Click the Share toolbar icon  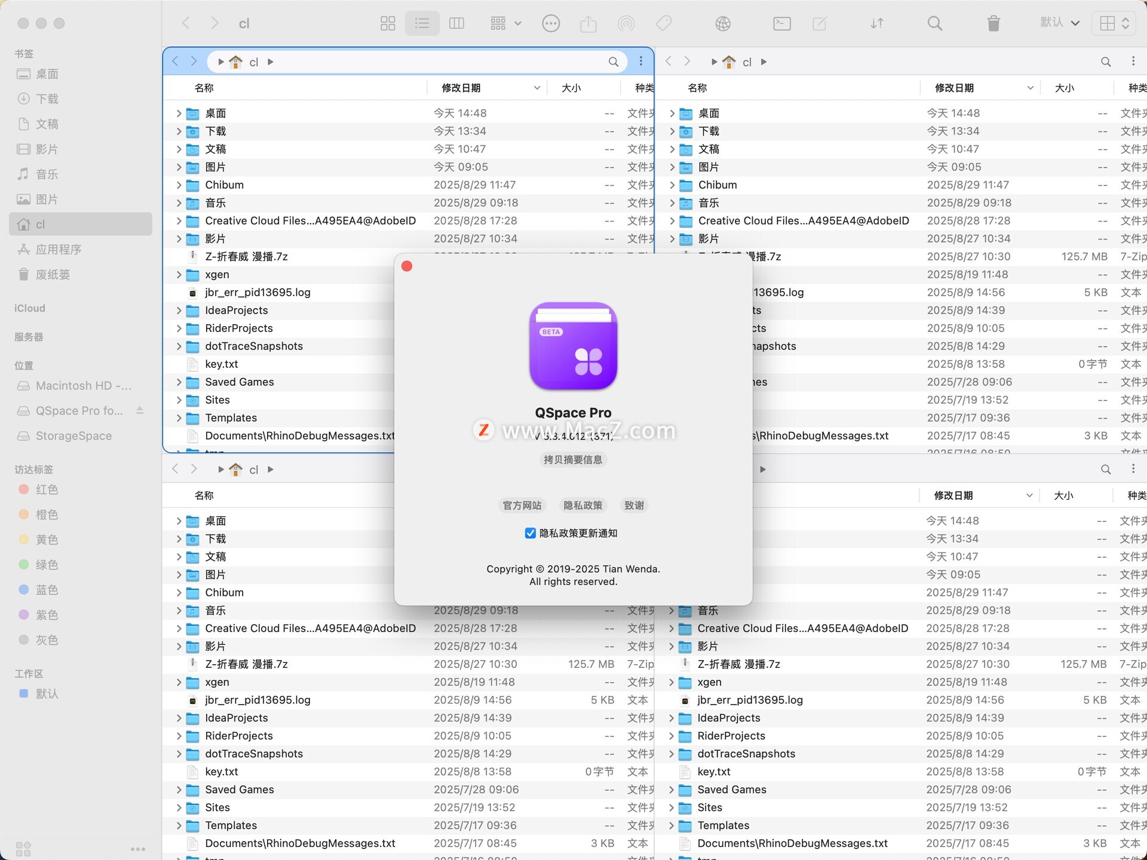(588, 23)
